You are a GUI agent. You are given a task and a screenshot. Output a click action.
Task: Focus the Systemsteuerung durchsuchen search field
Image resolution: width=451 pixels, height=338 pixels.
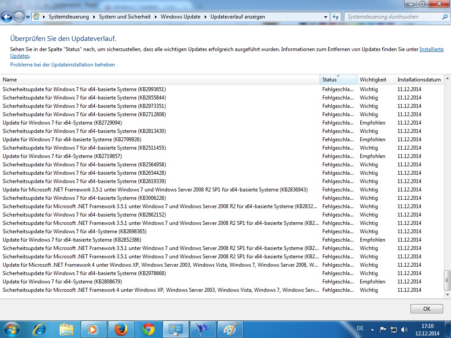[x=393, y=17]
